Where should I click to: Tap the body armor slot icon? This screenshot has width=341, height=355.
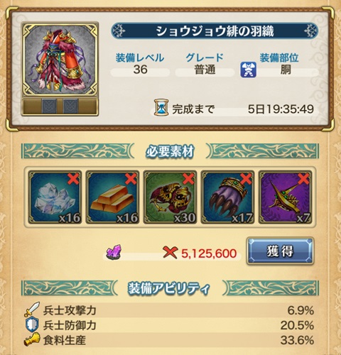coord(249,70)
